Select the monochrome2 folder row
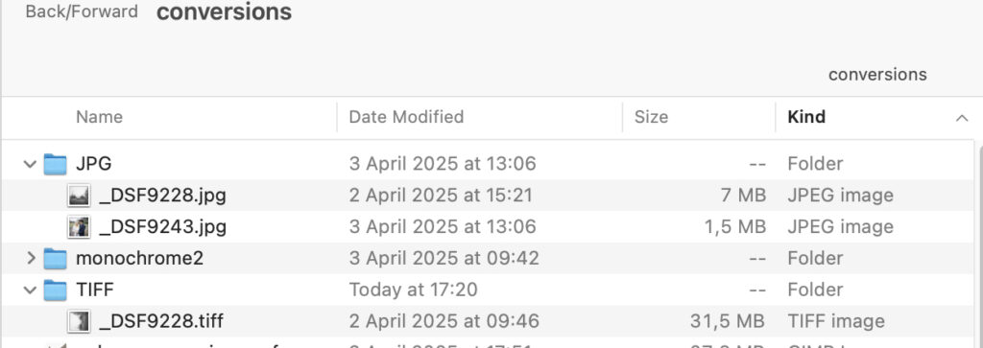 [x=488, y=258]
